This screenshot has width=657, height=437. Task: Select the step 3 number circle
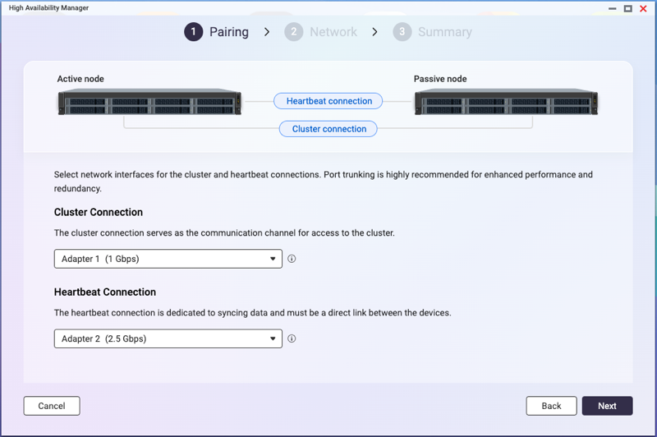coord(402,32)
